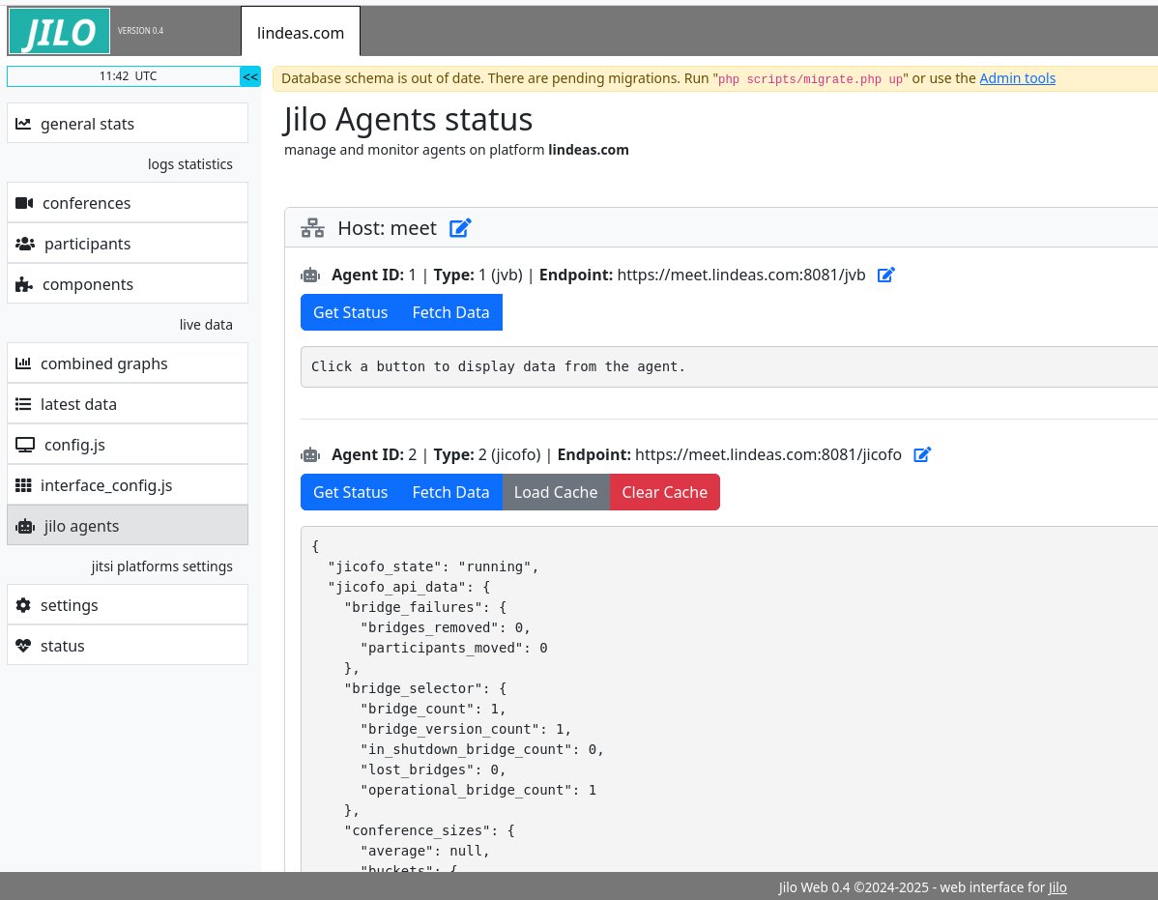The width and height of the screenshot is (1158, 900).
Task: Click the settings gear icon
Action: pos(23,605)
